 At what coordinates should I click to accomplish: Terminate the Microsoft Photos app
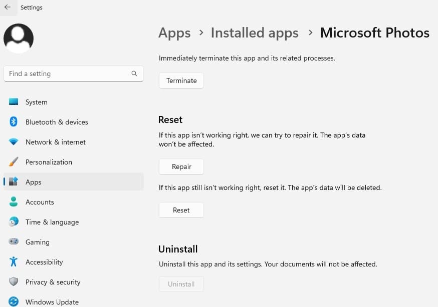click(181, 80)
